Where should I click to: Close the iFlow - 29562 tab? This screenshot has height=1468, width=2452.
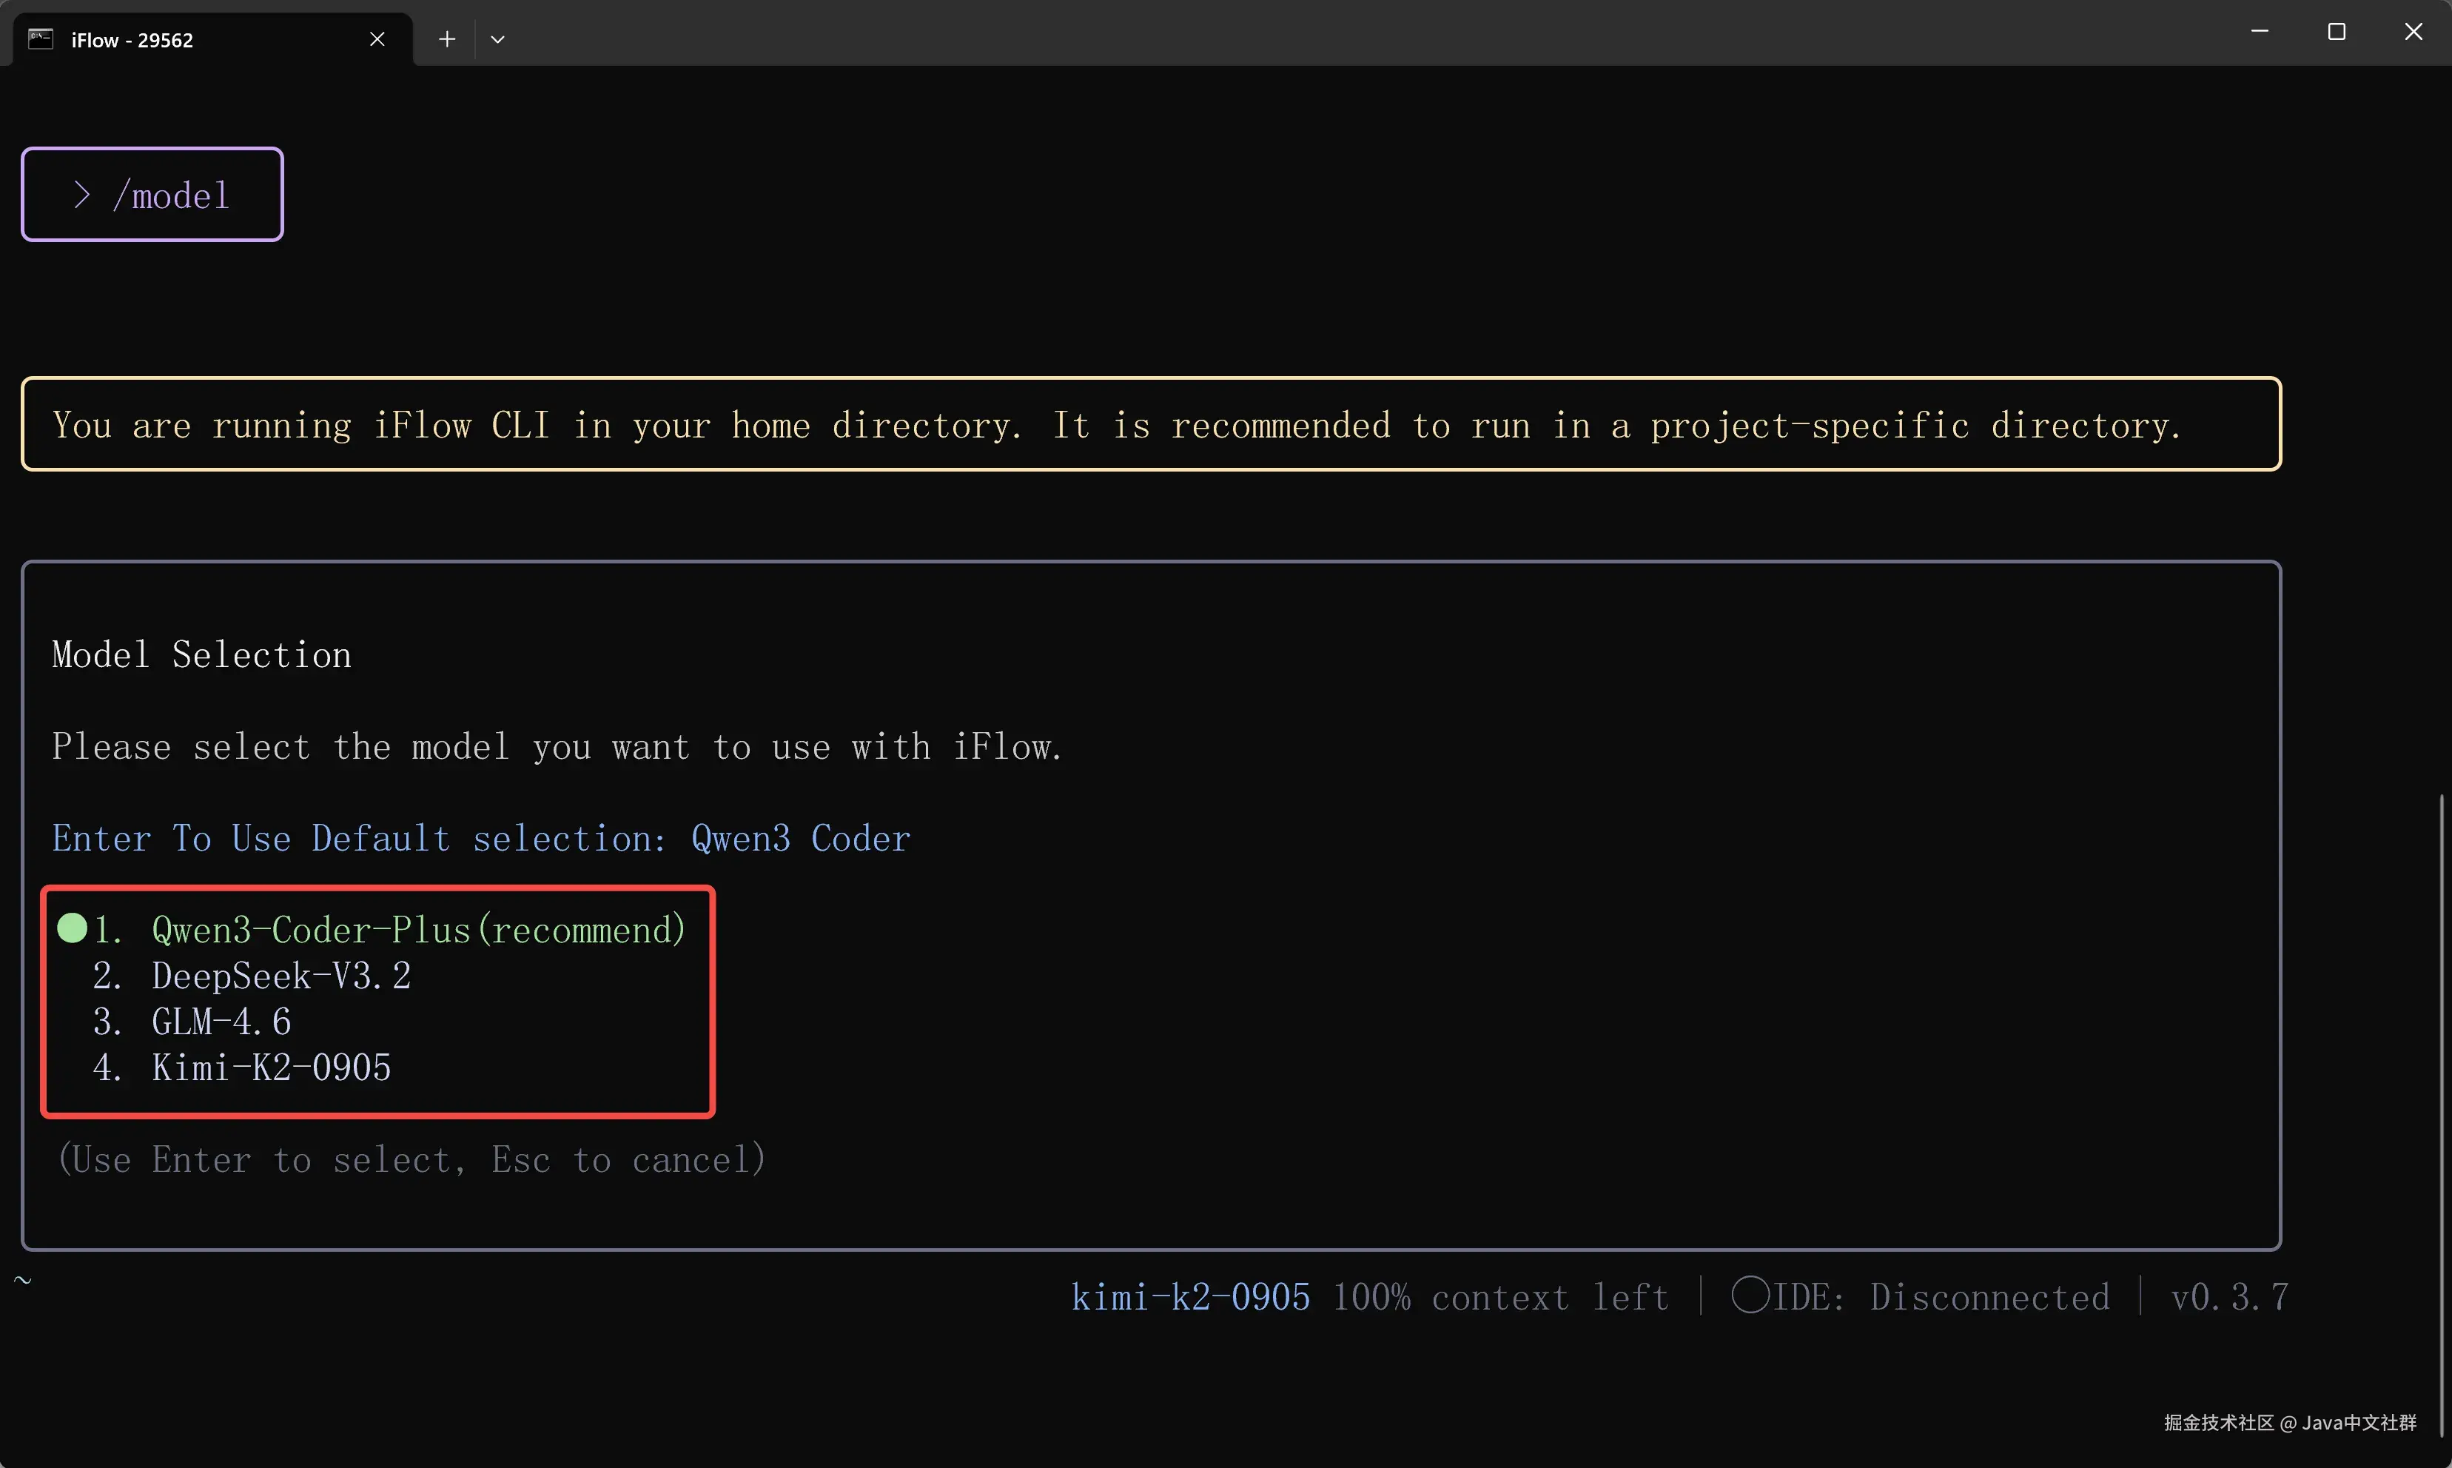click(377, 38)
